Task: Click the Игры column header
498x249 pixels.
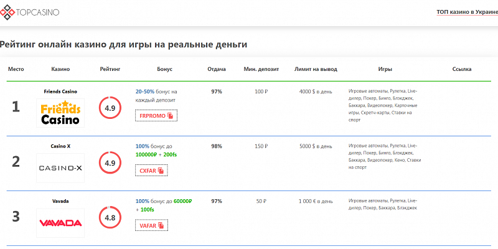Action: 385,69
